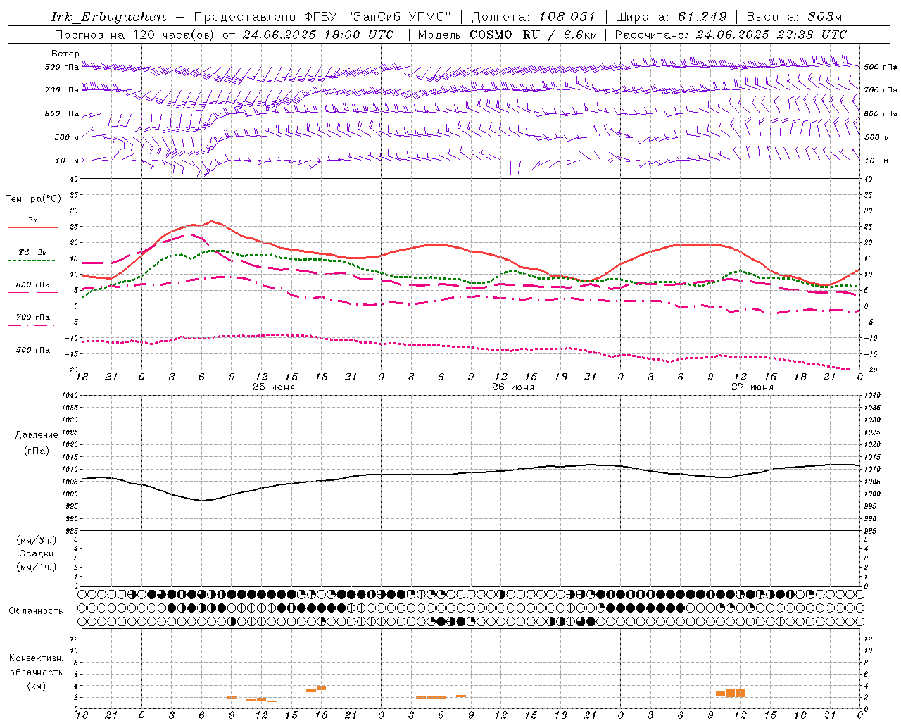901x721 pixels.
Task: Click the forecast start time 24.06.2025 18:00 UTC
Action: coord(317,35)
